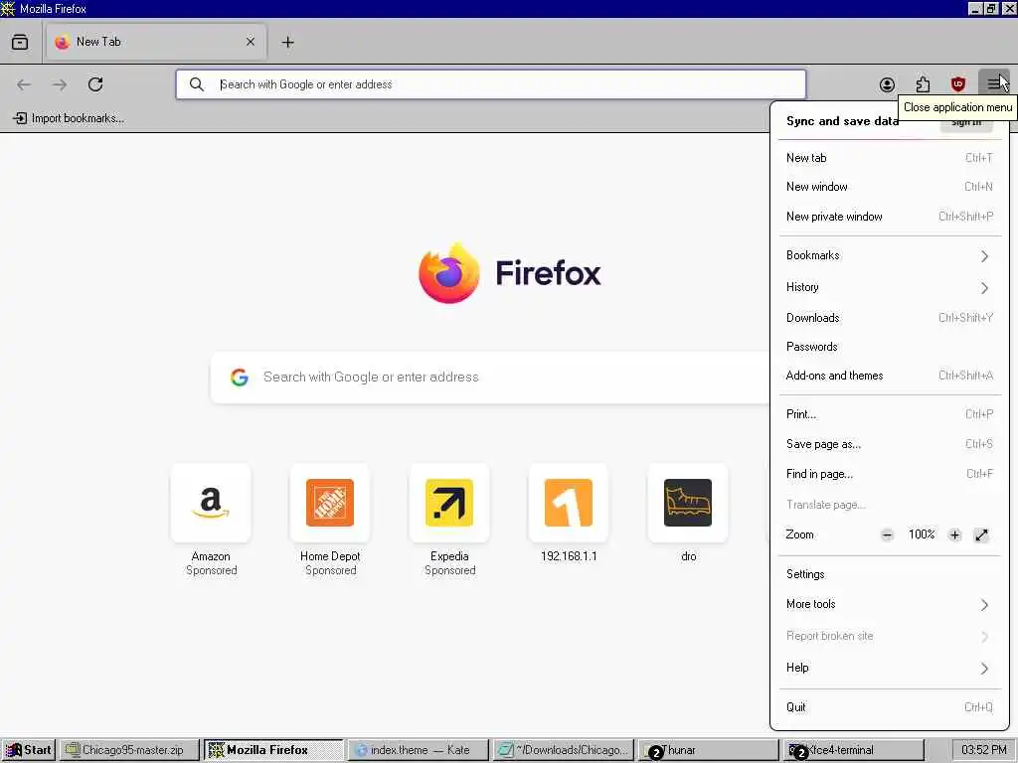The height and width of the screenshot is (763, 1018).
Task: Choose Print... in the menu
Action: click(x=890, y=414)
